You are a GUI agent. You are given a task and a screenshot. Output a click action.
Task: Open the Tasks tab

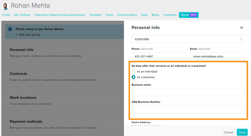point(144,15)
